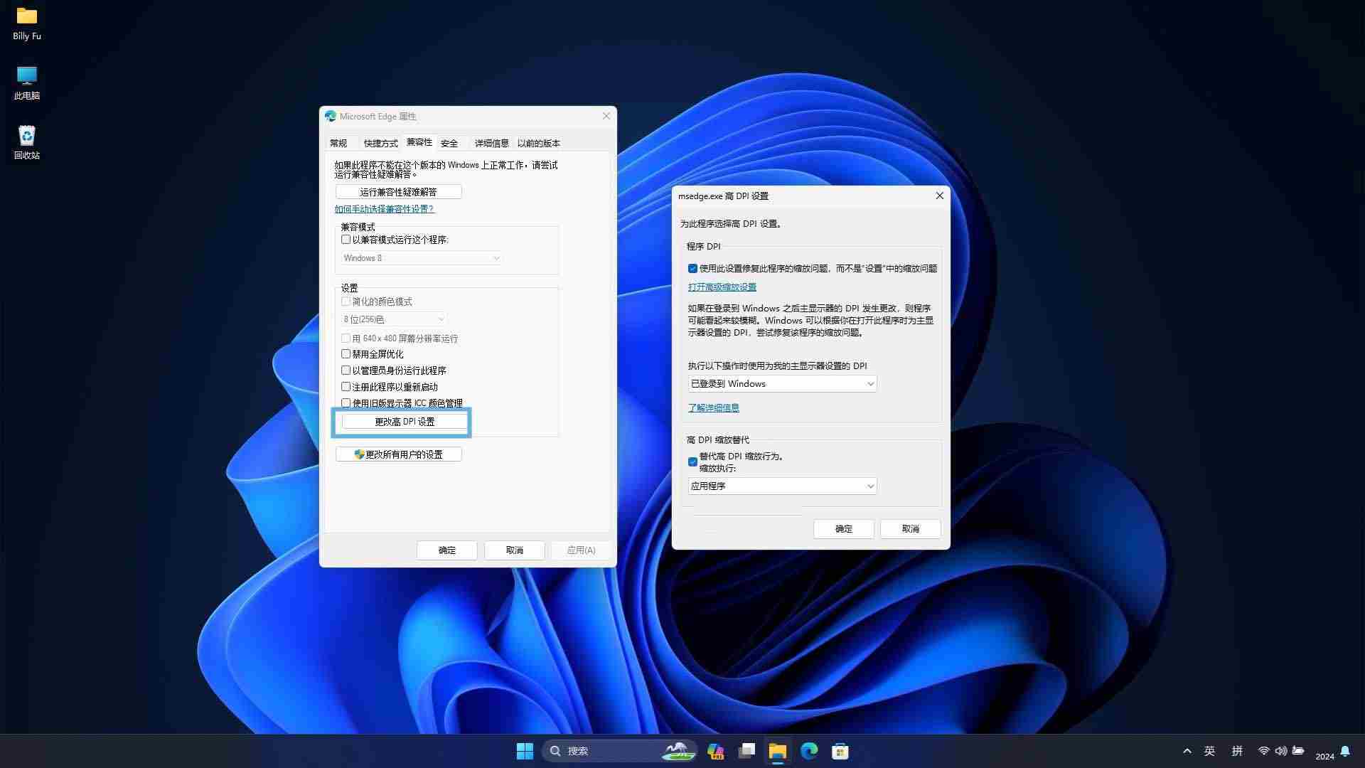This screenshot has height=768, width=1365.
Task: Open the 回收站 desktop icon
Action: [27, 137]
